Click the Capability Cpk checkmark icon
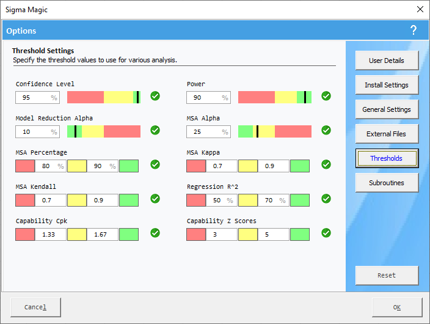The width and height of the screenshot is (430, 324). [155, 233]
